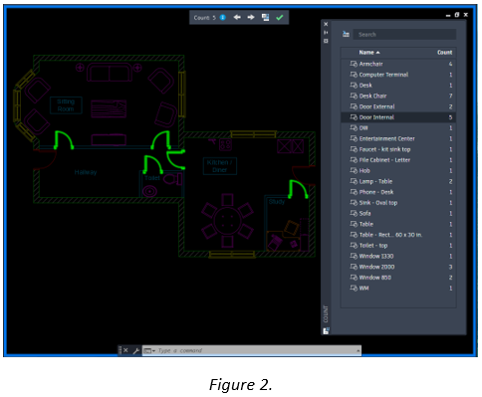482x397 pixels.
Task: Select the Desk block row
Action: pyautogui.click(x=398, y=86)
